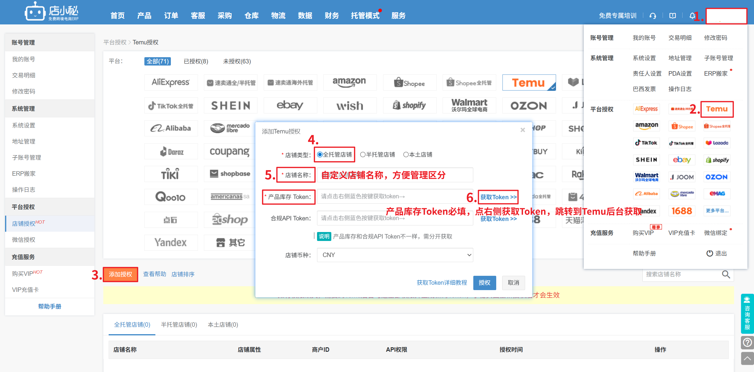The height and width of the screenshot is (372, 754).
Task: Click the search magnifier icon
Action: pyautogui.click(x=726, y=274)
